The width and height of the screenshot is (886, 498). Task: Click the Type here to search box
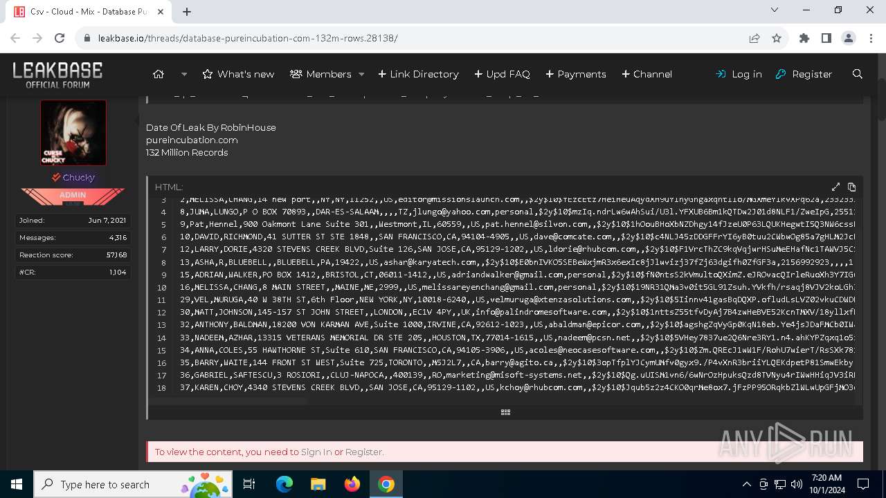point(133,484)
